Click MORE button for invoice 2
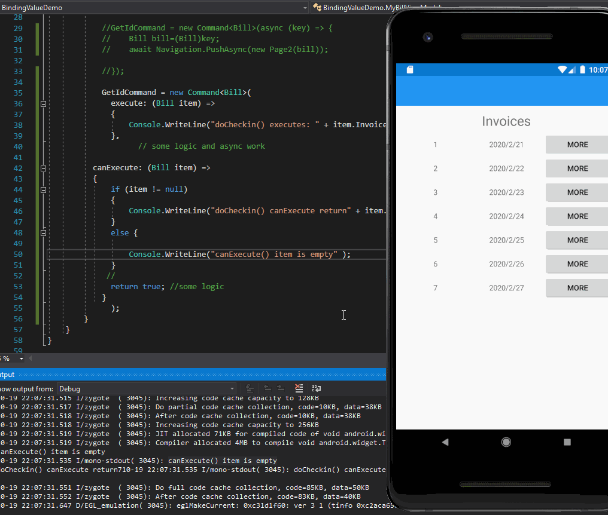Screen dimensions: 608x515 [577, 168]
